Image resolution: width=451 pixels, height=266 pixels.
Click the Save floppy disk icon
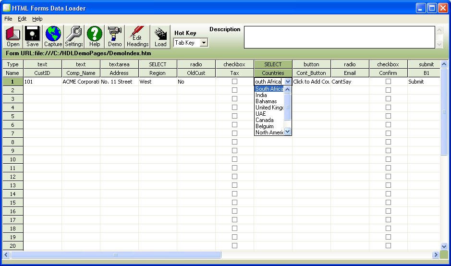click(x=33, y=36)
